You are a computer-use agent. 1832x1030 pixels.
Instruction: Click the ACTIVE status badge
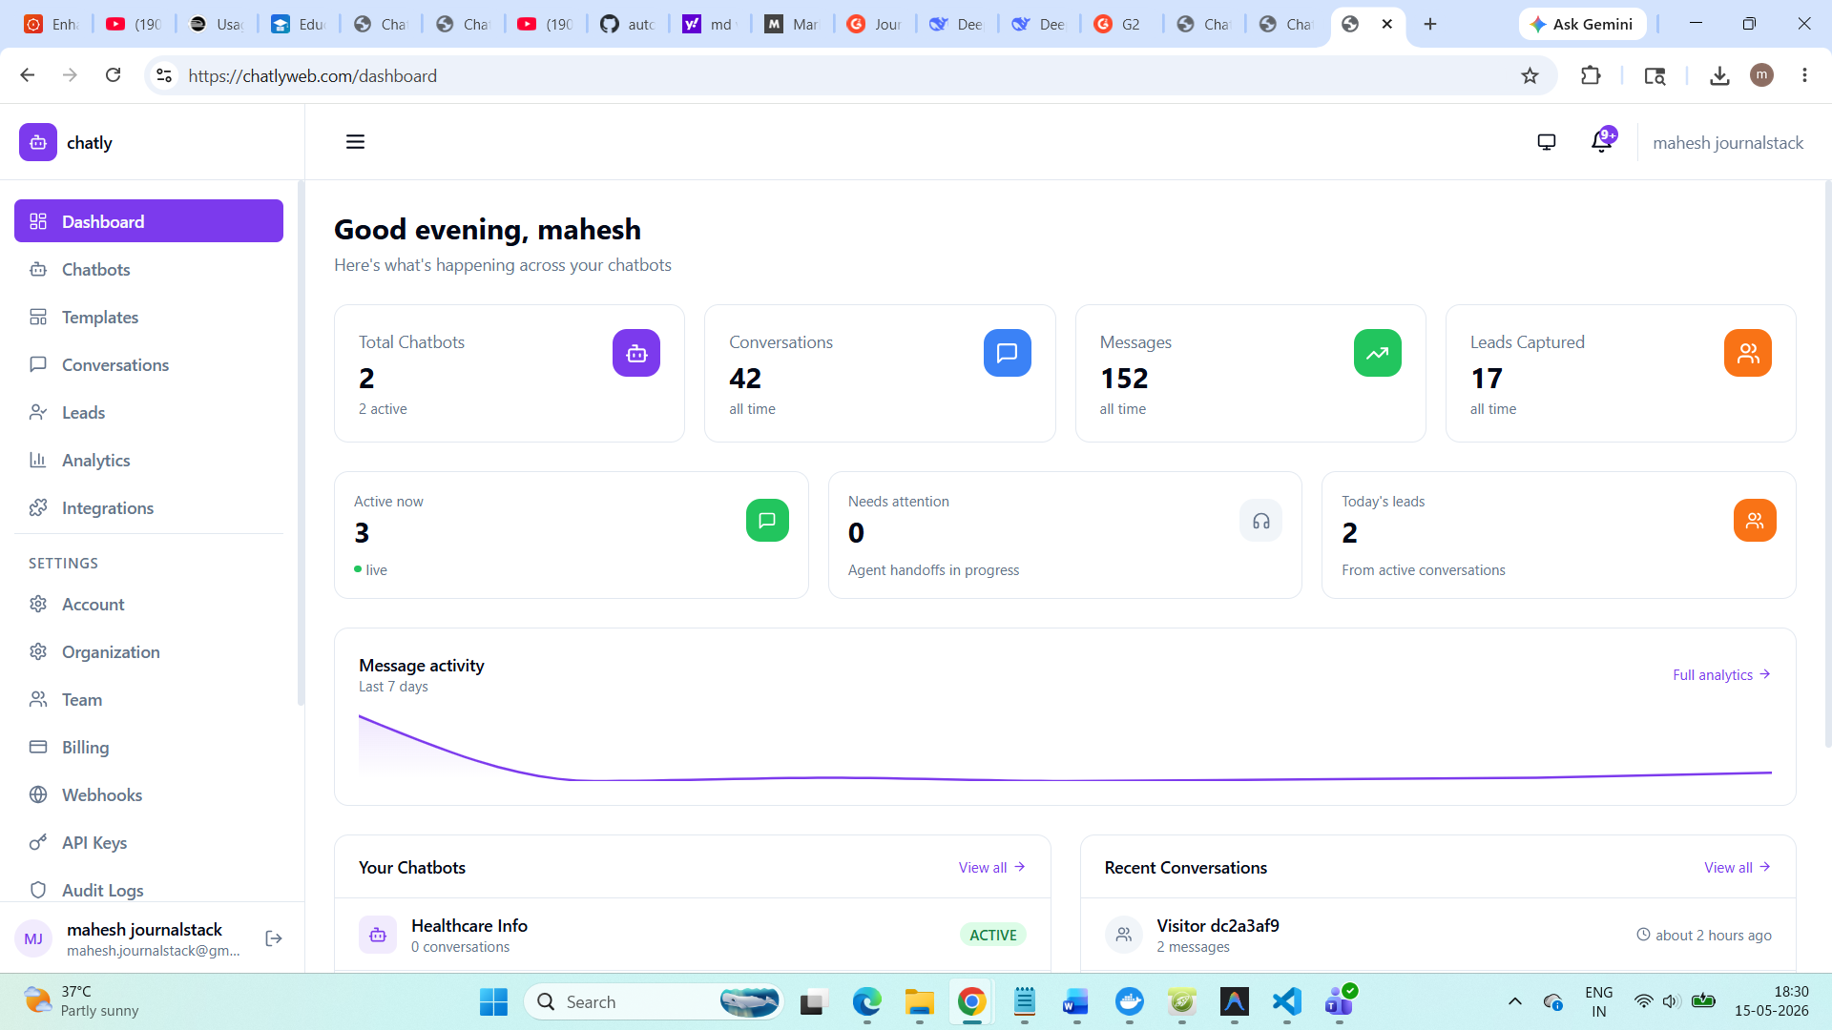tap(993, 935)
